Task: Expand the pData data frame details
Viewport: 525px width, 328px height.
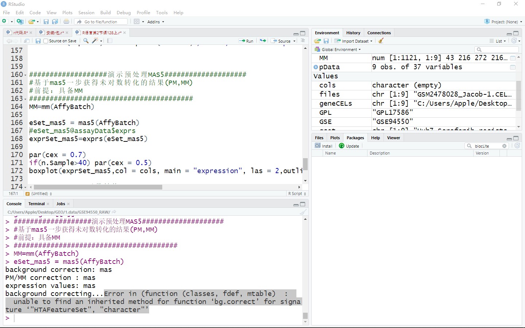Action: 316,67
